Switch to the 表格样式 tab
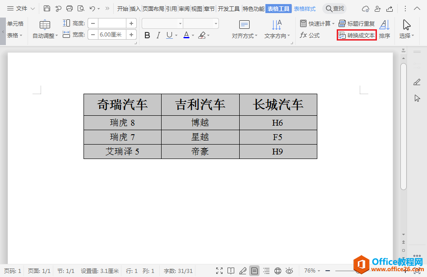This screenshot has height=277, width=427. tap(305, 9)
